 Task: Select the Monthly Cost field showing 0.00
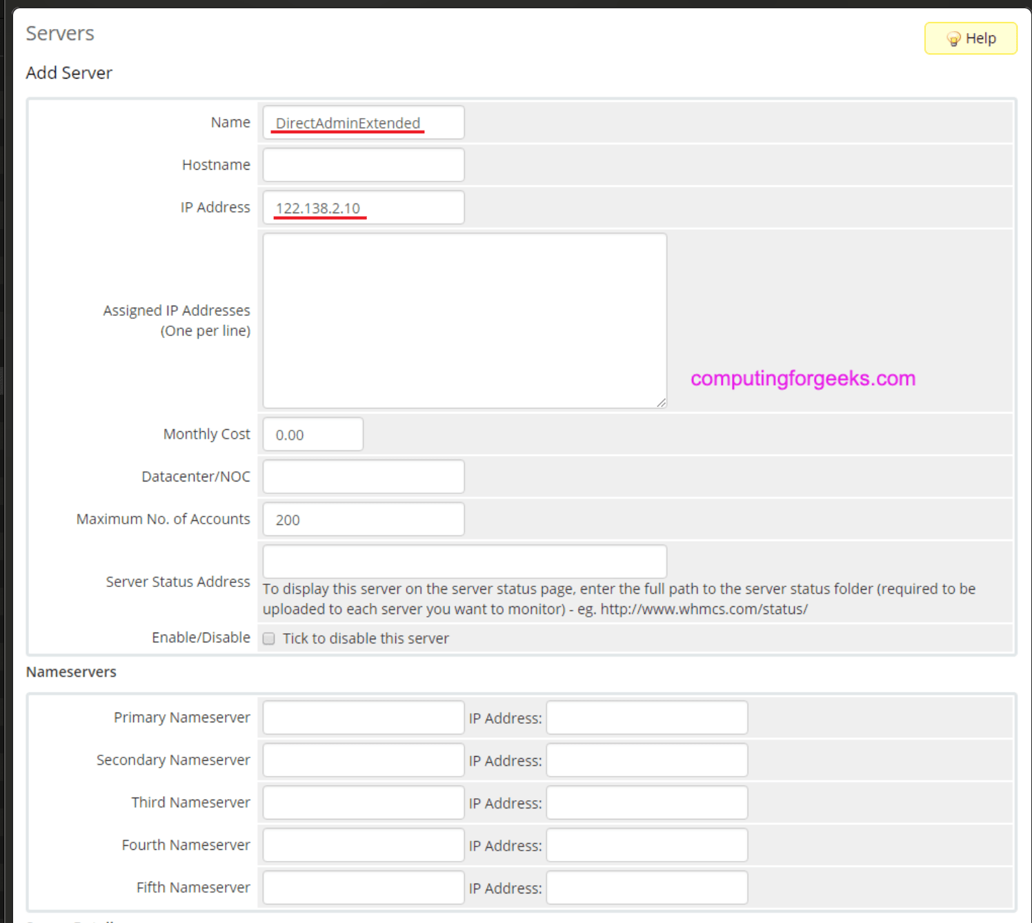click(312, 434)
